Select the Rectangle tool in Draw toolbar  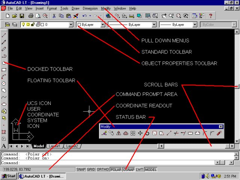[4, 70]
